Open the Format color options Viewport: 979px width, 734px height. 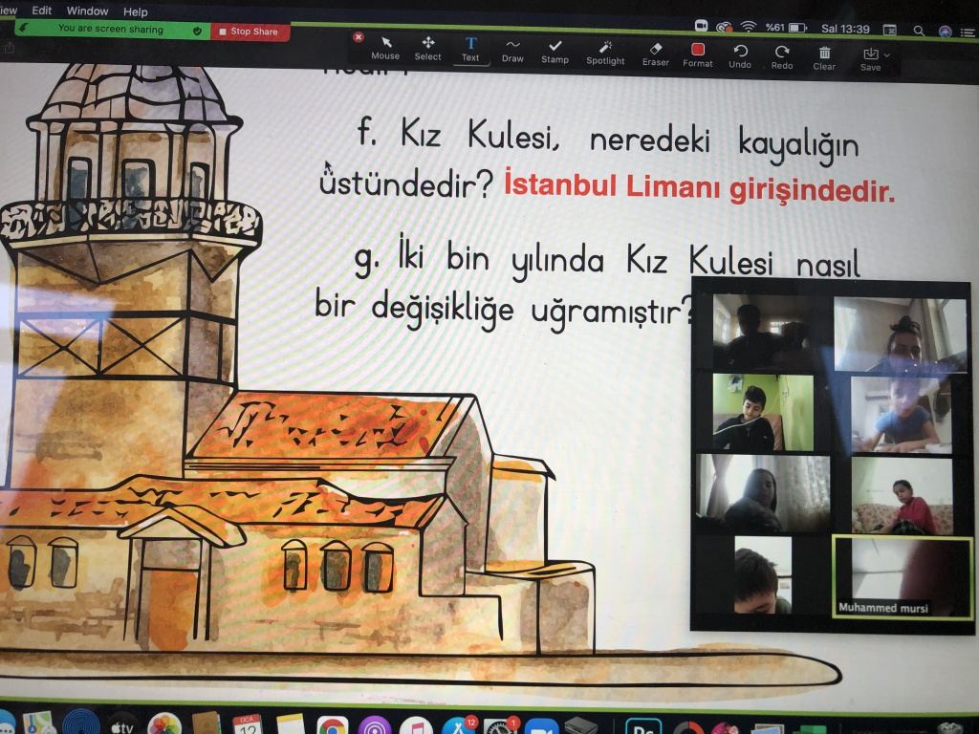pos(698,54)
